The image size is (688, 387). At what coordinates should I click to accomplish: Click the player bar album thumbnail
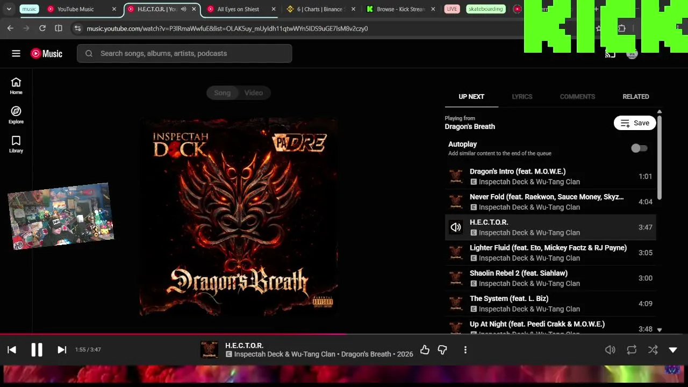[x=209, y=349]
